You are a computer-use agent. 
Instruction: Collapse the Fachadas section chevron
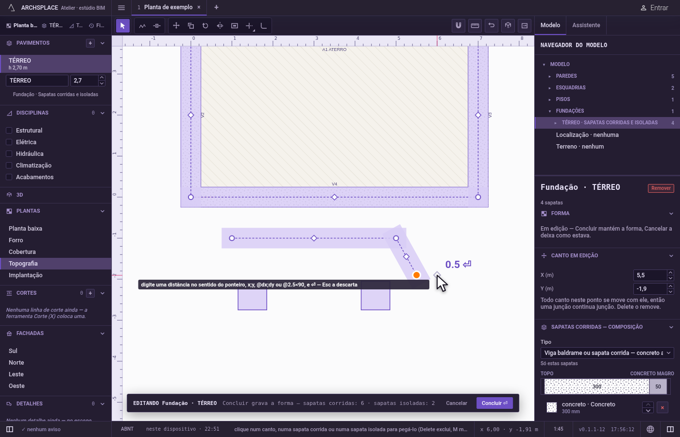[102, 334]
